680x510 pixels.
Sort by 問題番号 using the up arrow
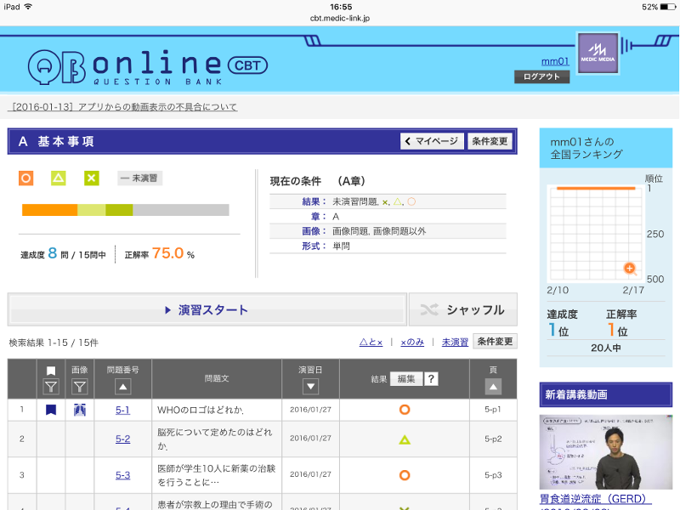tap(122, 387)
